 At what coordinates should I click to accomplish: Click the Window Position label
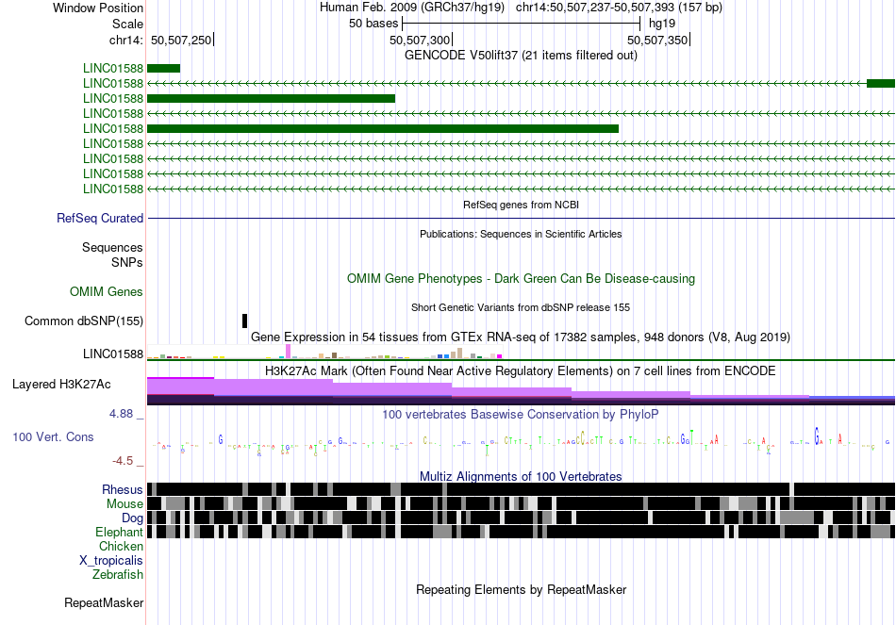[x=98, y=8]
